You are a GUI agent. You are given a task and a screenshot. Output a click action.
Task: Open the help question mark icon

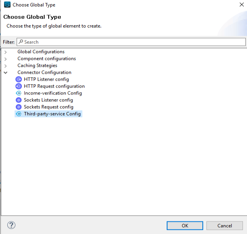(11, 225)
